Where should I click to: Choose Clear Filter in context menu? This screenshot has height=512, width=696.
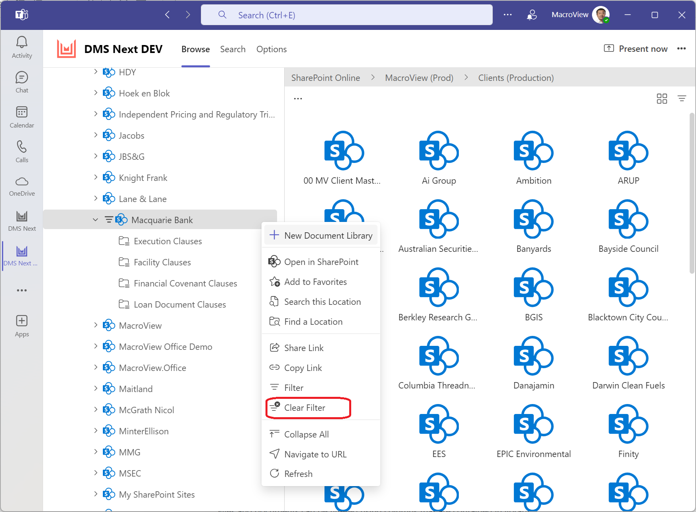coord(321,408)
